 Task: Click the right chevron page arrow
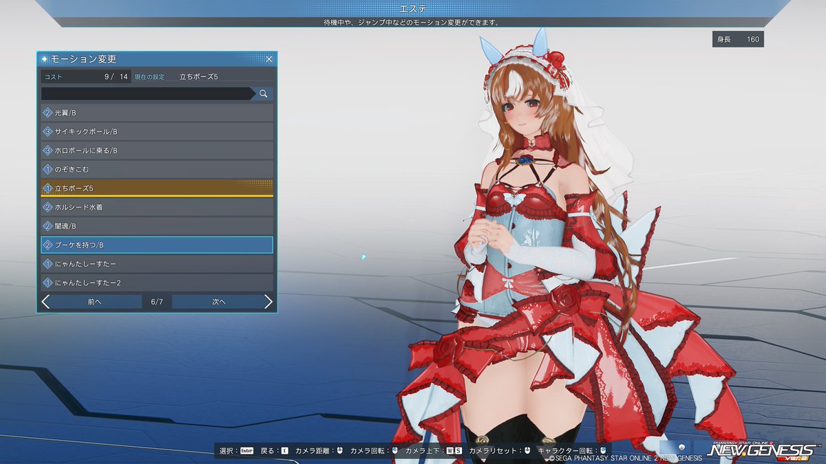pyautogui.click(x=268, y=302)
